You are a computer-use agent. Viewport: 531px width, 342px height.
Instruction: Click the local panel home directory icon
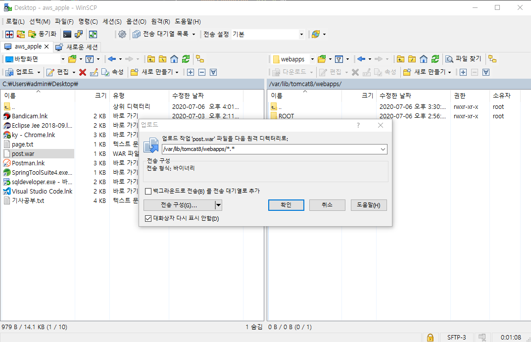click(174, 59)
